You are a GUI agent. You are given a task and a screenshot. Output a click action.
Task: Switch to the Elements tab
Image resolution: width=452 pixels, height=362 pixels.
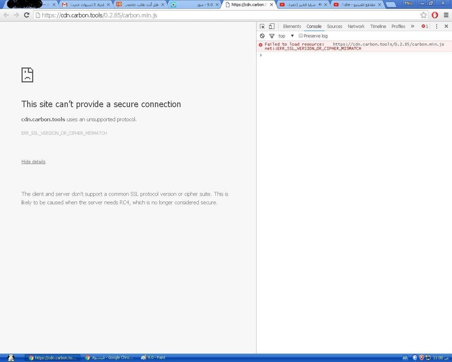tap(292, 27)
